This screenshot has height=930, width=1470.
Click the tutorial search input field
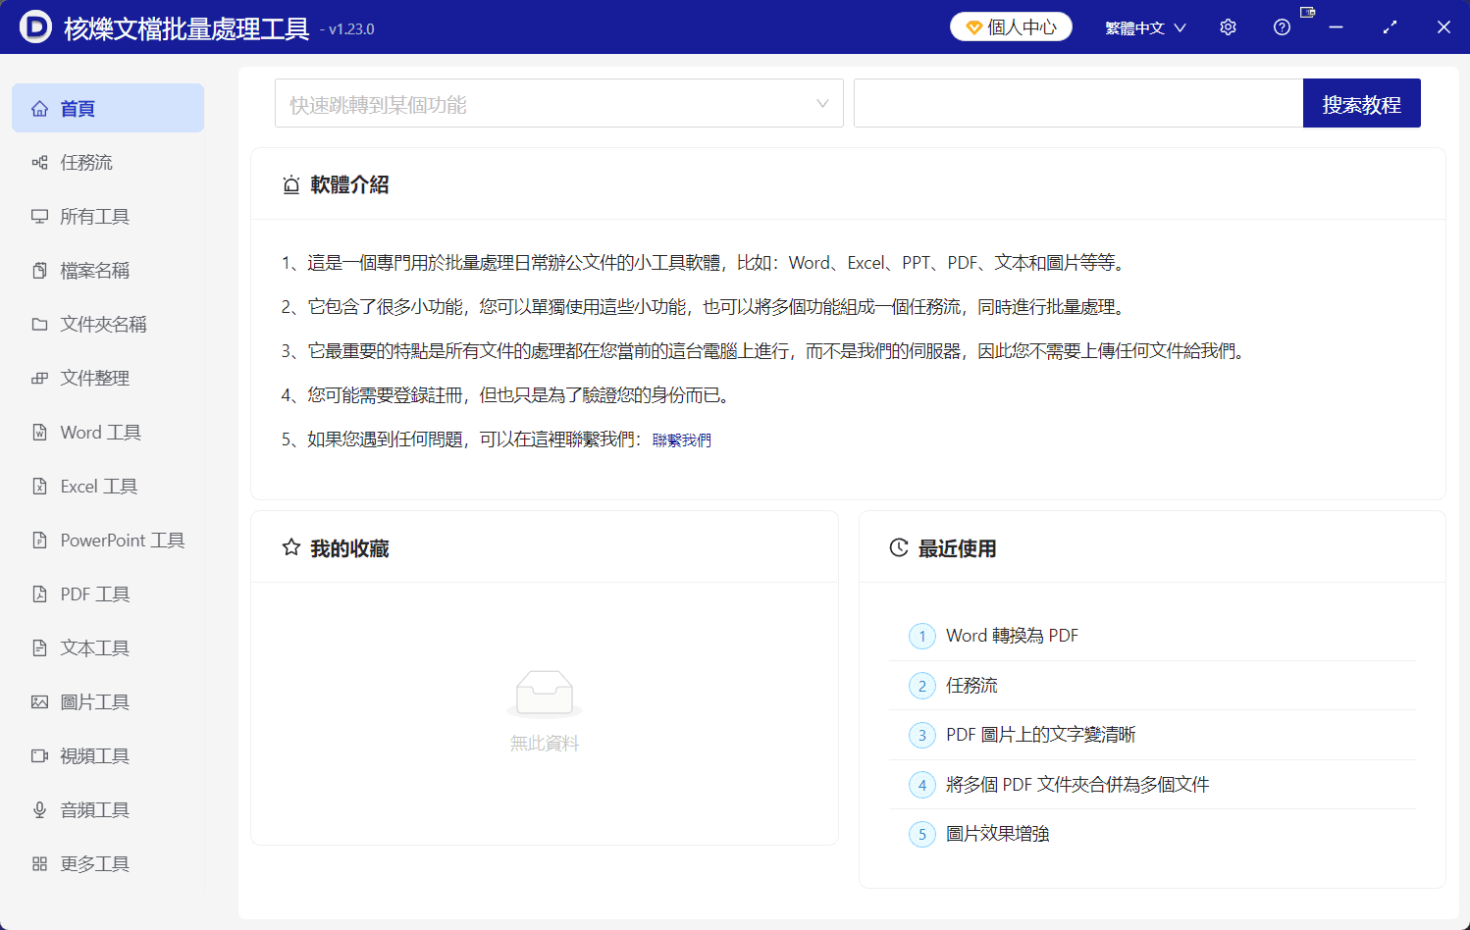coord(1078,103)
